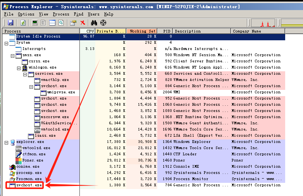Viewport: 303px width, 196px height.
Task: Click the lsass.exe window icon
Action: [x=31, y=136]
